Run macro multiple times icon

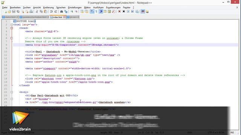(132, 12)
